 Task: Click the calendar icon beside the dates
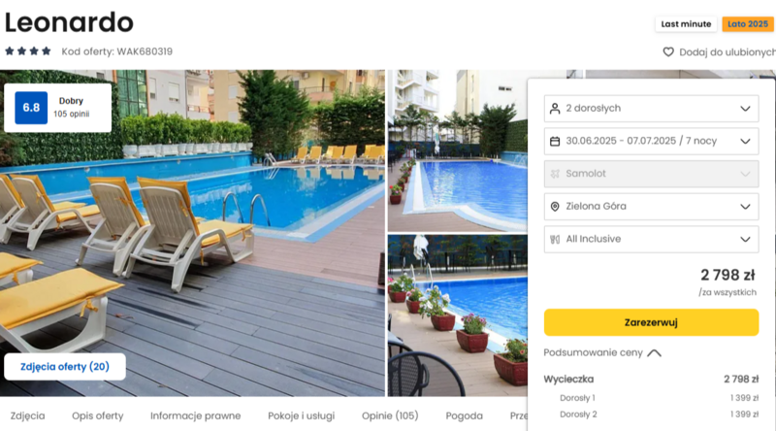(555, 141)
